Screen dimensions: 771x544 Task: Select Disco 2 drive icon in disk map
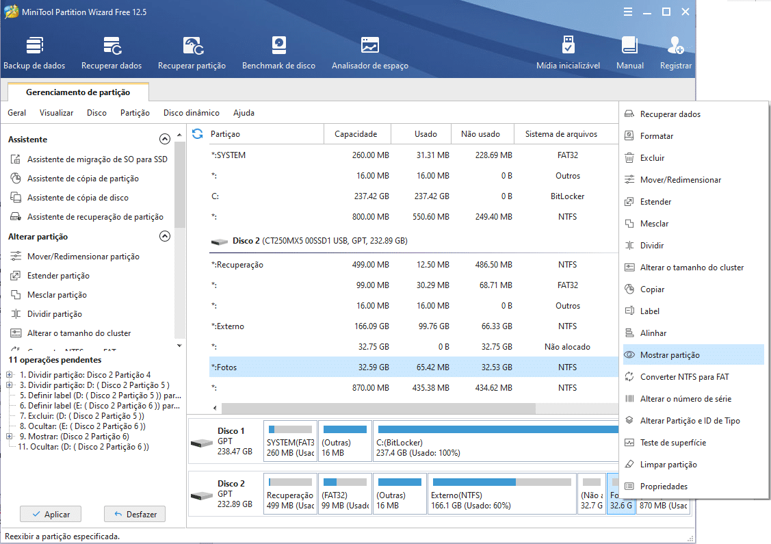pos(202,496)
